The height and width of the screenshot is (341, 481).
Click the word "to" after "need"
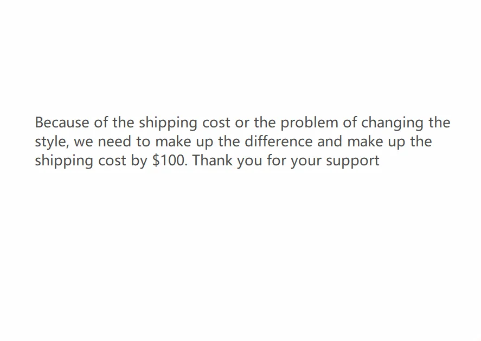tap(143, 141)
